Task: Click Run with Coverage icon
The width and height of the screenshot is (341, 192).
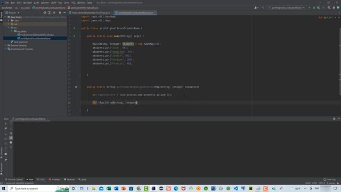Action: coord(319,7)
